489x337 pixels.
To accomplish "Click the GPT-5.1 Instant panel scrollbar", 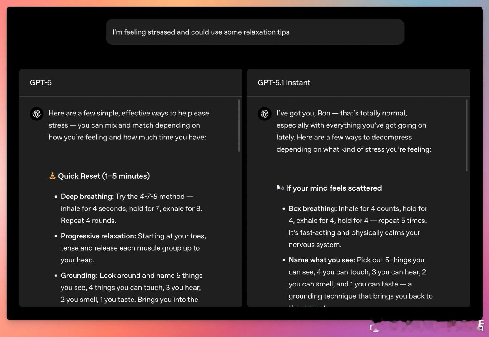I will click(467, 135).
